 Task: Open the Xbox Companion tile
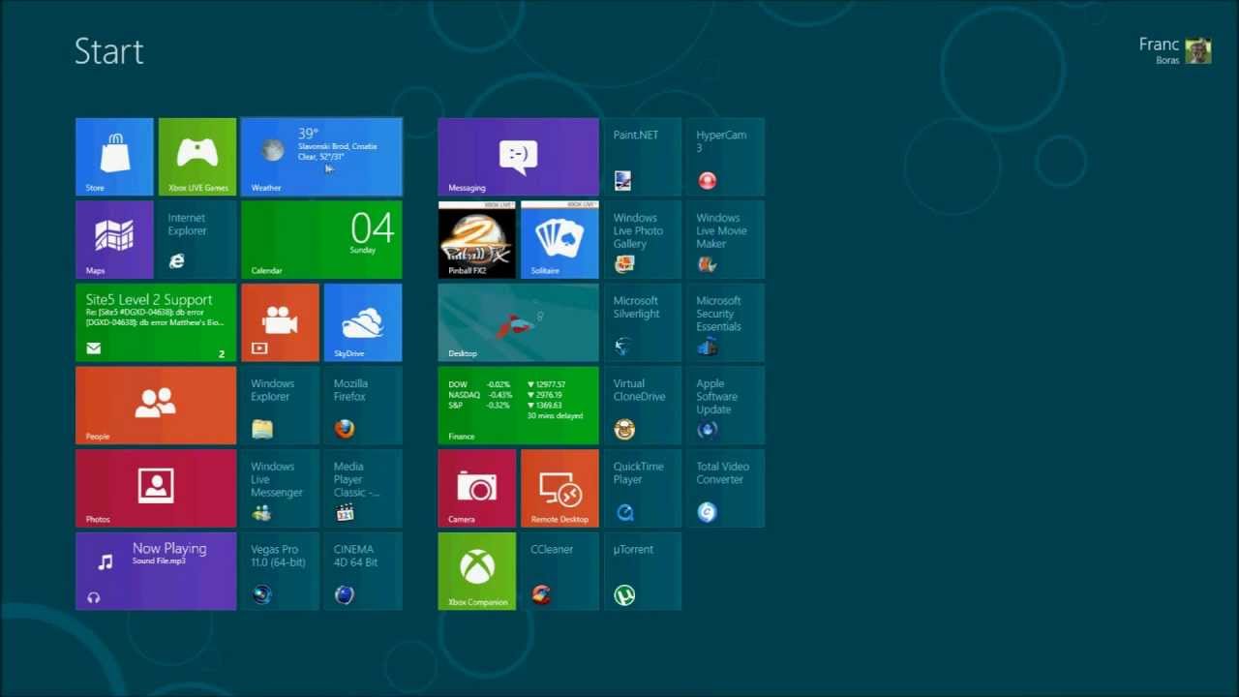[x=476, y=571]
